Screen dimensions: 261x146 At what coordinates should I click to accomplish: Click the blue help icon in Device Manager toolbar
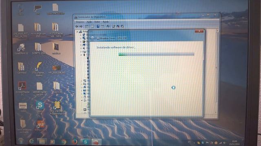pyautogui.click(x=98, y=26)
